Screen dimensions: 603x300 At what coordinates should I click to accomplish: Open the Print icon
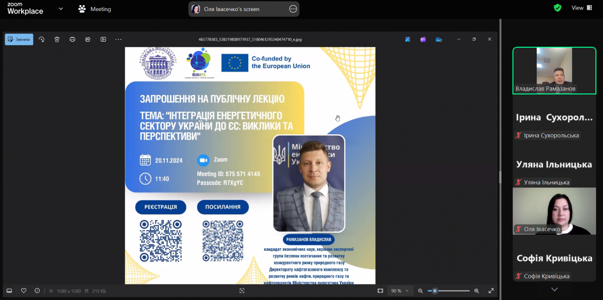pos(73,39)
